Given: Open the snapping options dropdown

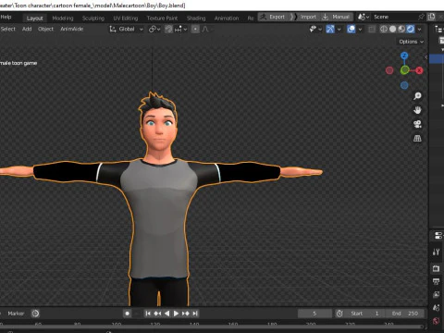Looking at the screenshot, I should pos(180,29).
